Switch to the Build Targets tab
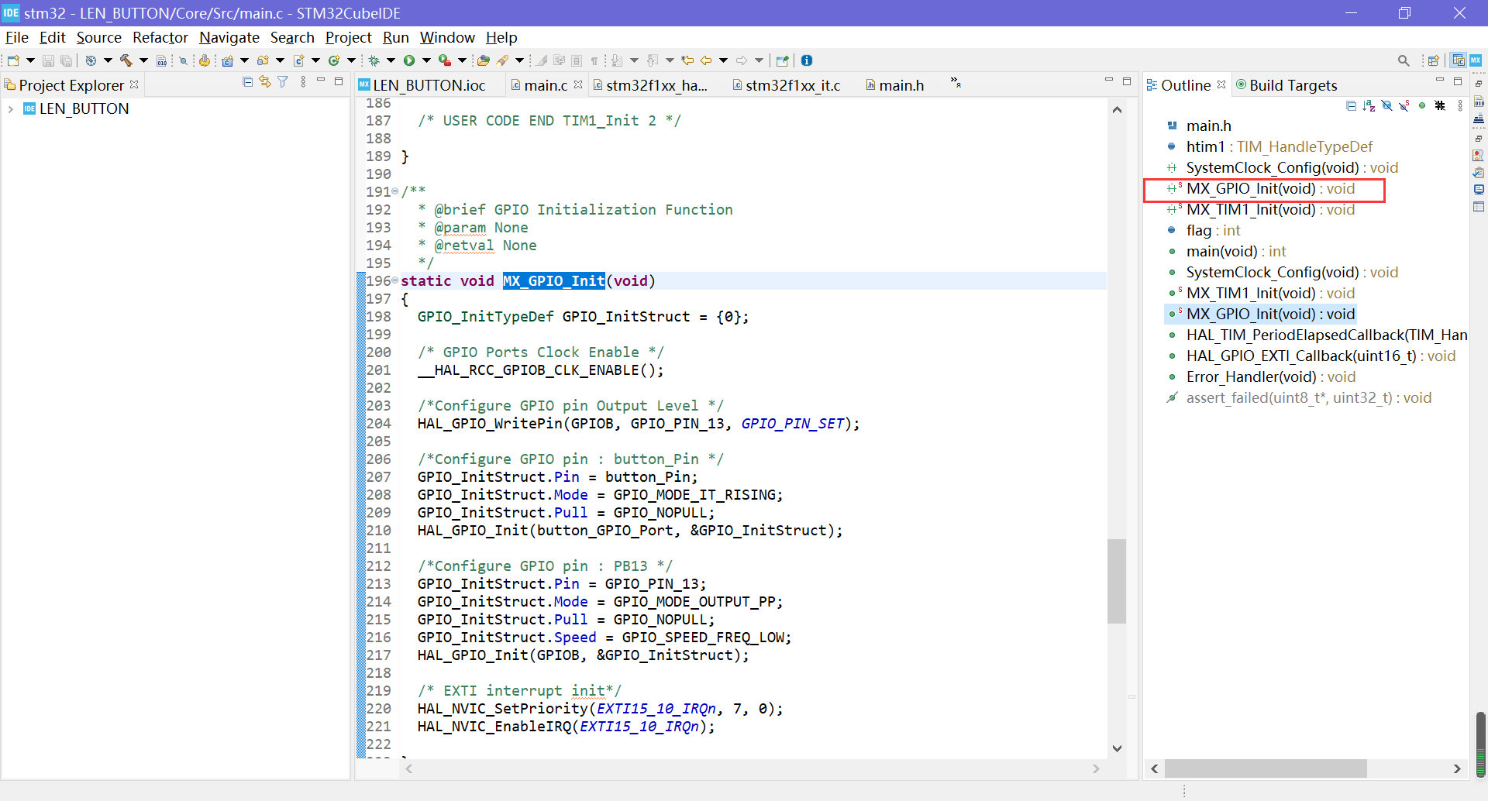 (1287, 85)
